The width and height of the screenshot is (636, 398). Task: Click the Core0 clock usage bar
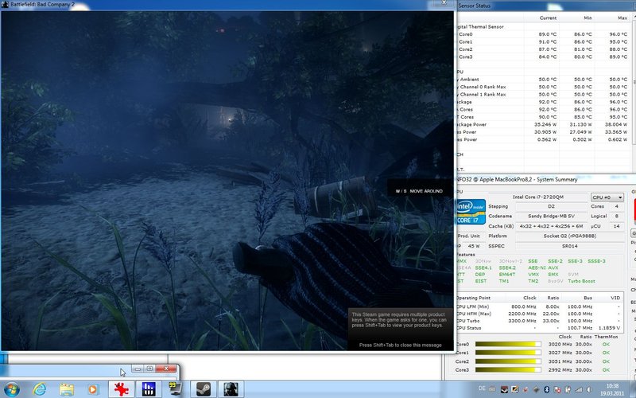click(x=508, y=345)
